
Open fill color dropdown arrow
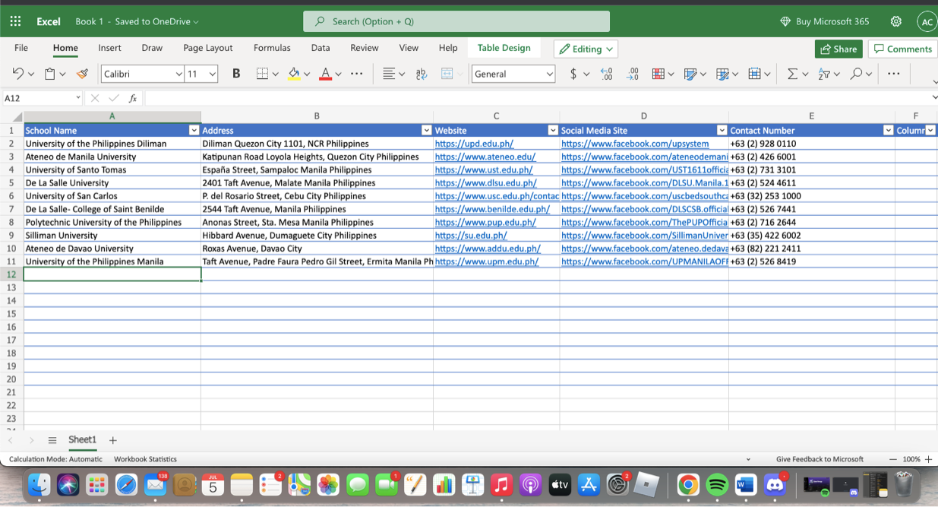[x=307, y=74]
